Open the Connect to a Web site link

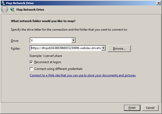pos(83,76)
